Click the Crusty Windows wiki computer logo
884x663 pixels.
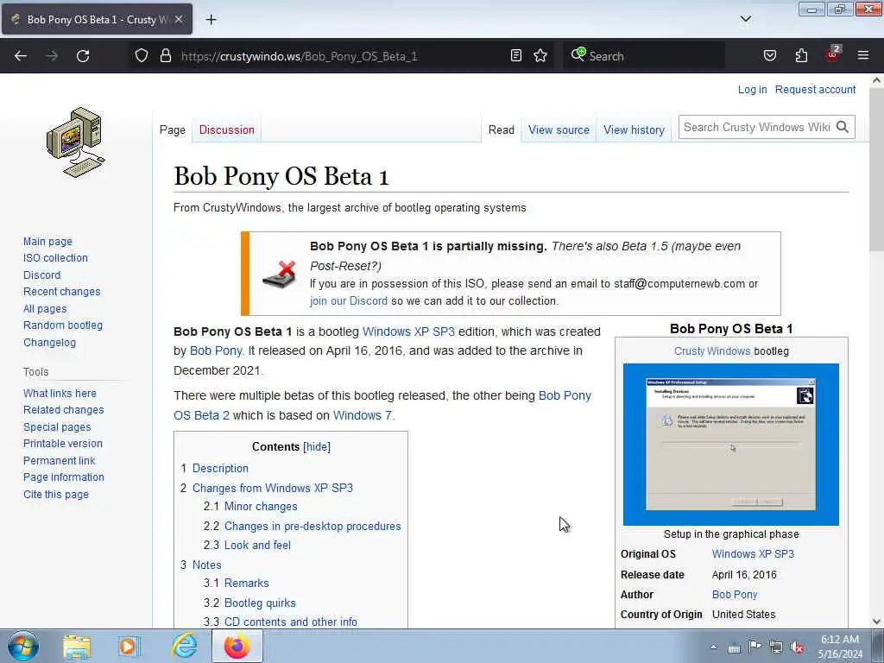[76, 142]
